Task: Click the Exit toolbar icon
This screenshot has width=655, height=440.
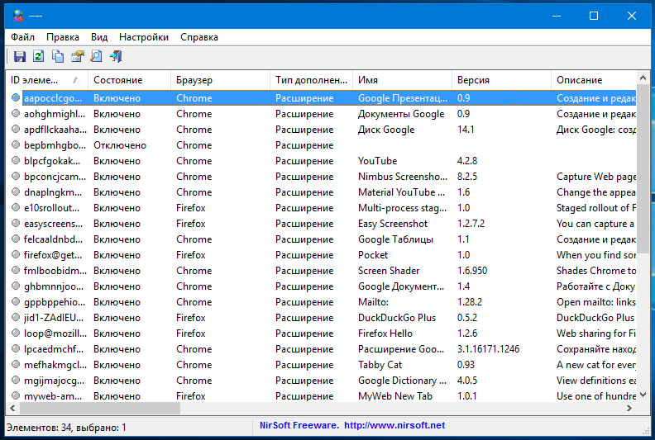Action: (x=116, y=56)
